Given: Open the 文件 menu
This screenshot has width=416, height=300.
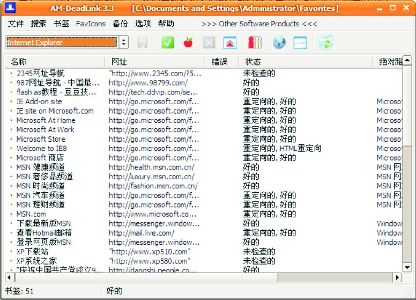Looking at the screenshot, I should coord(16,24).
